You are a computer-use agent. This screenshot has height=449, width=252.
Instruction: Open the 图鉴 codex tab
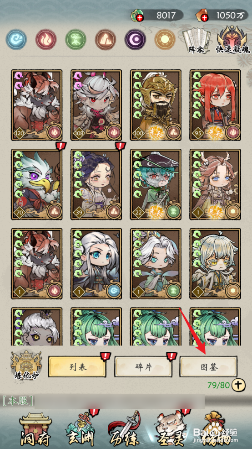pyautogui.click(x=208, y=367)
